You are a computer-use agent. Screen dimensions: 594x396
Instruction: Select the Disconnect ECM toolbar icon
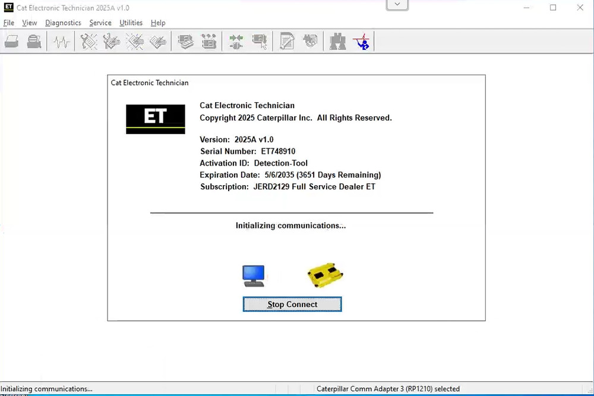(259, 41)
